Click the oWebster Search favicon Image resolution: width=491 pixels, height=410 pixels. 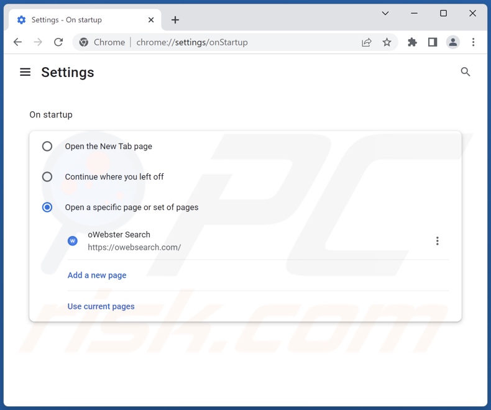pyautogui.click(x=73, y=240)
